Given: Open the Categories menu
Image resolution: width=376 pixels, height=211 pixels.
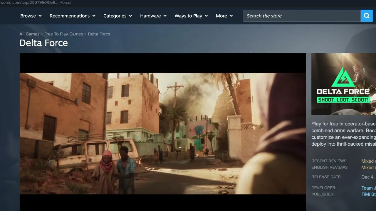Looking at the screenshot, I should tap(118, 16).
